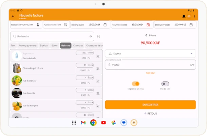This screenshot has height=136, width=207.
Task: Click the barcode scan icon next to search
Action: click(98, 36)
